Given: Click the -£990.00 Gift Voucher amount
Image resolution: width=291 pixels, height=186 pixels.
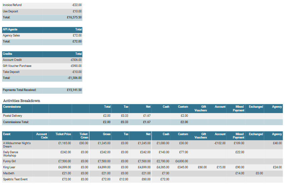Looking at the screenshot, I should click(x=76, y=66).
